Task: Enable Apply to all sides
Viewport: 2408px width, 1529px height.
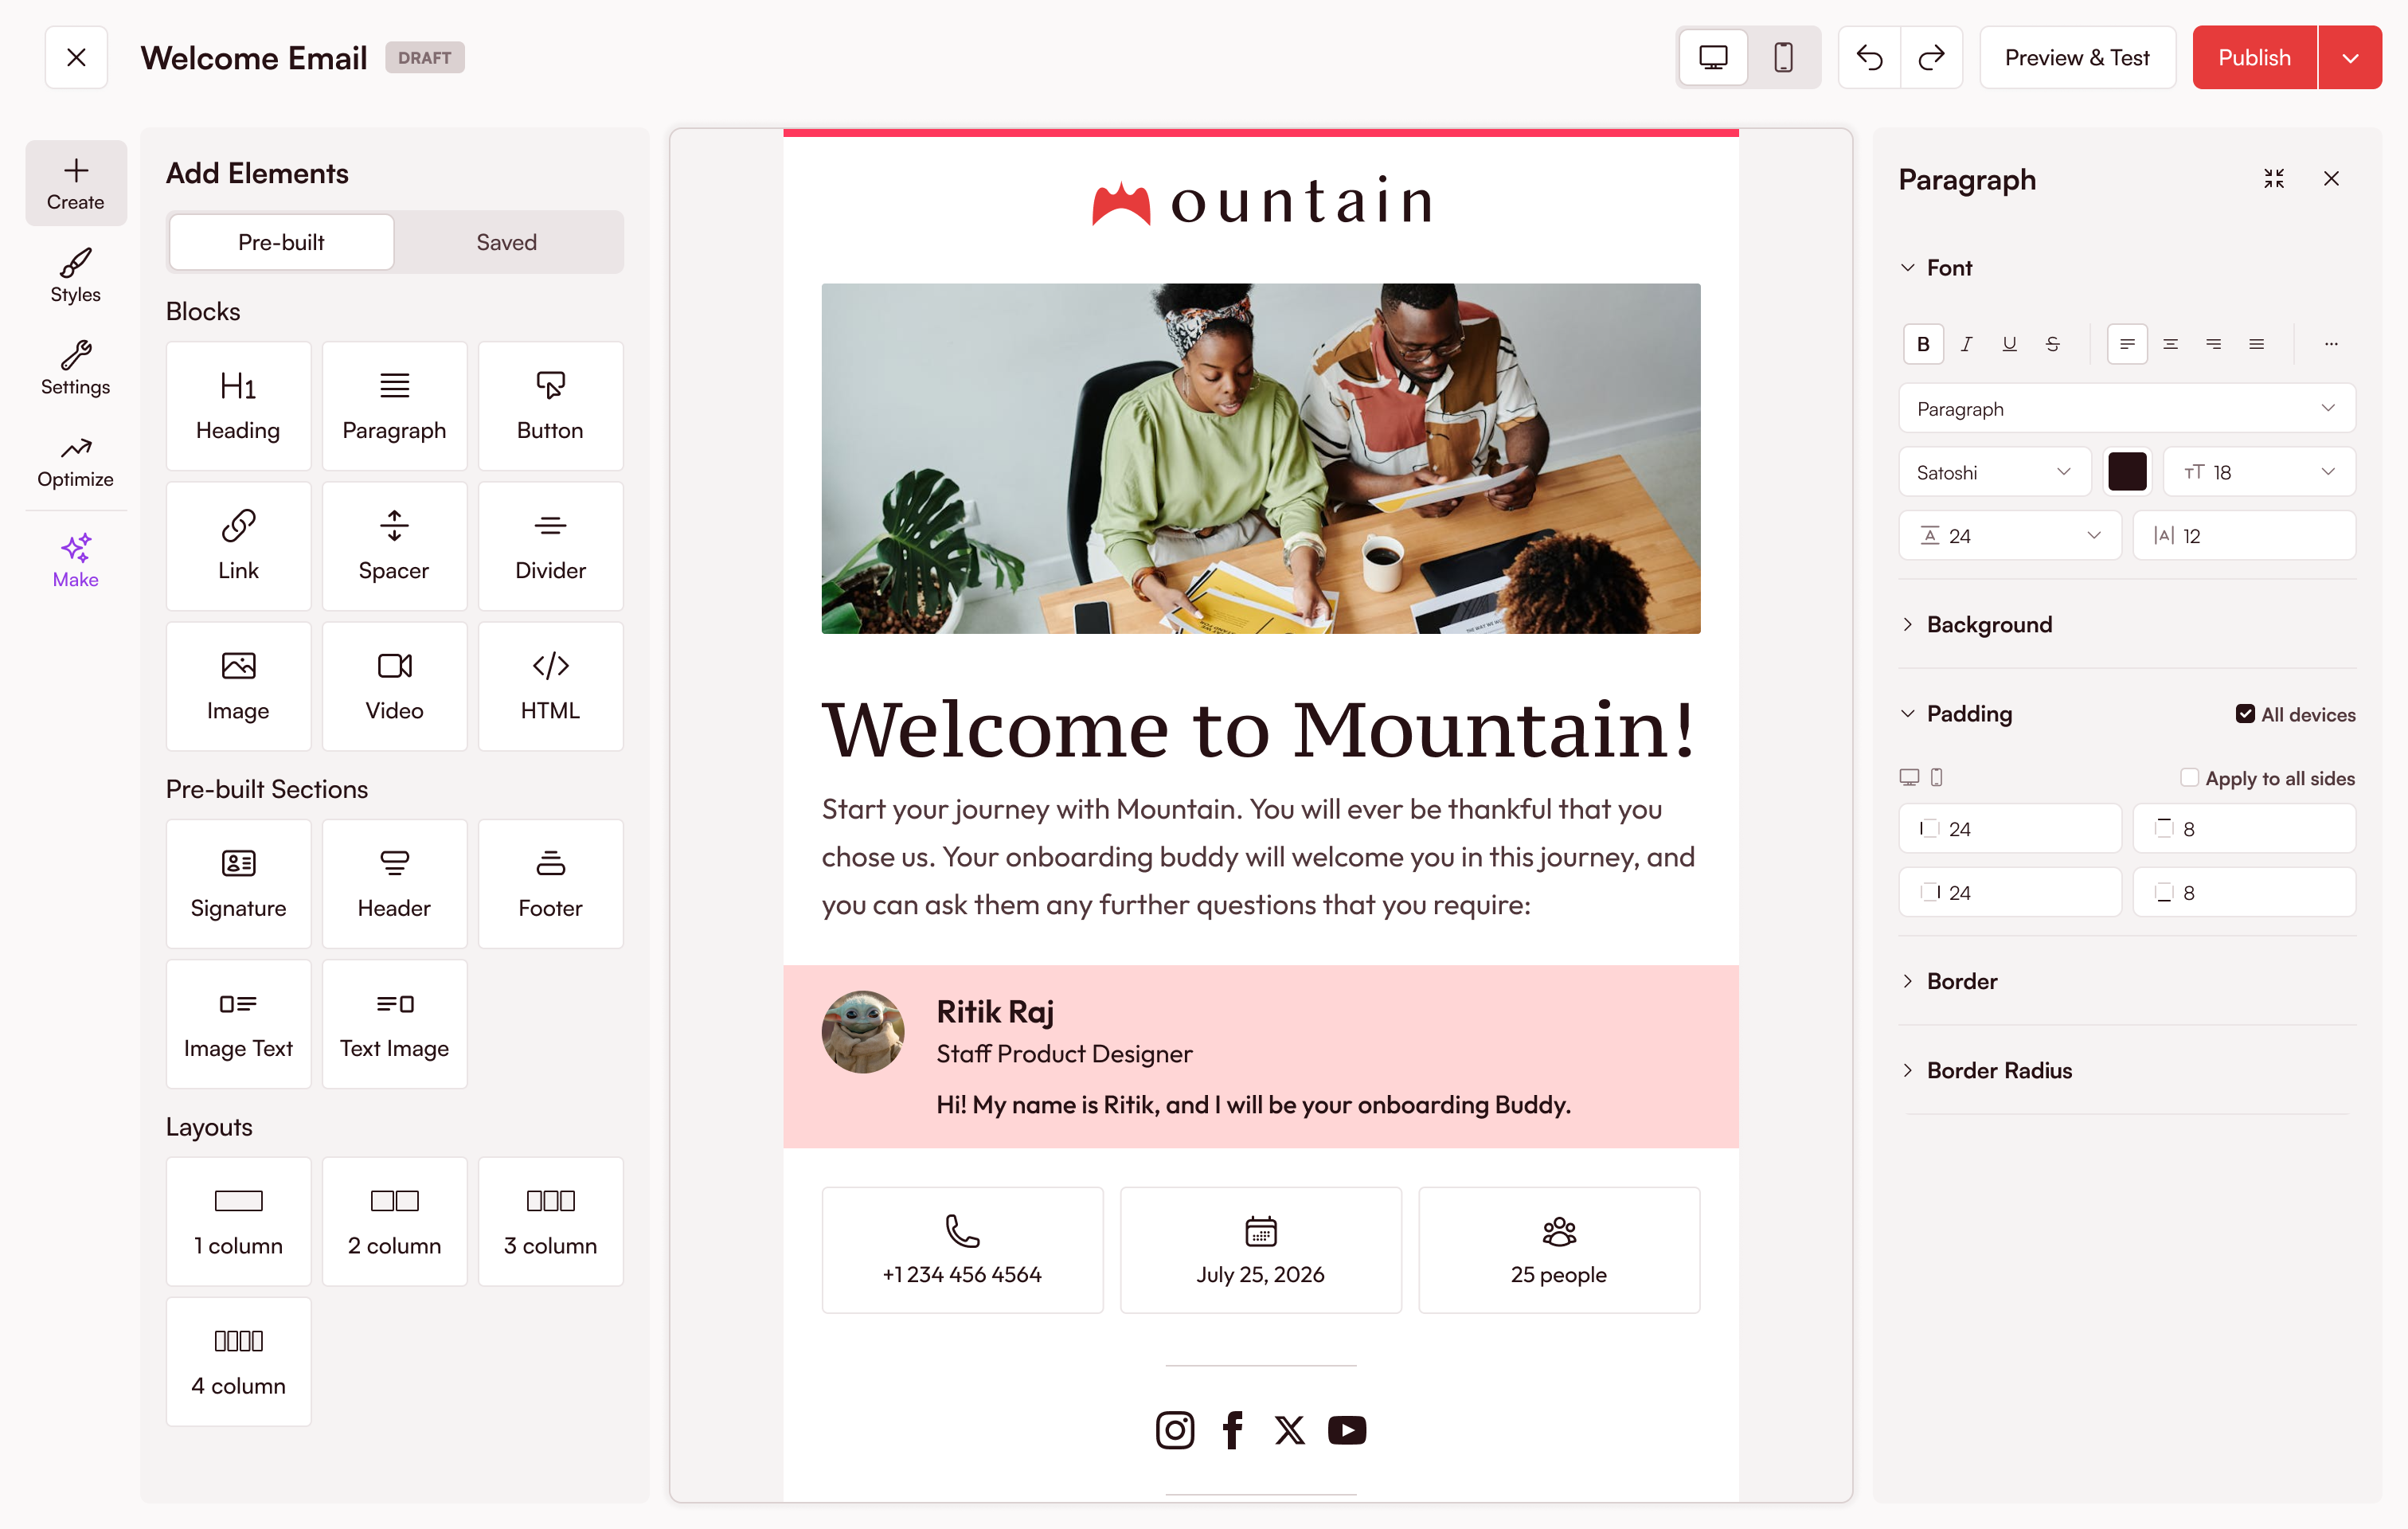Action: click(2189, 778)
